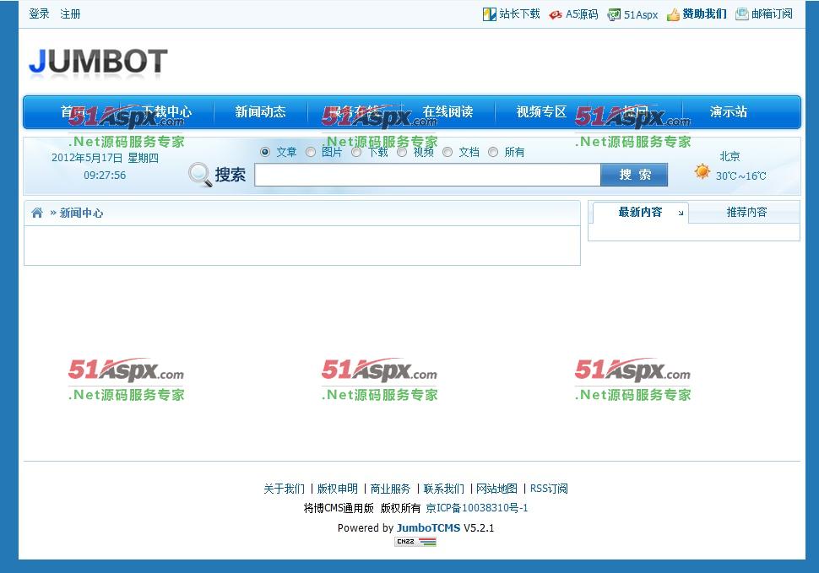Click the JumboTCMS powered-by link
The image size is (819, 573).
428,527
